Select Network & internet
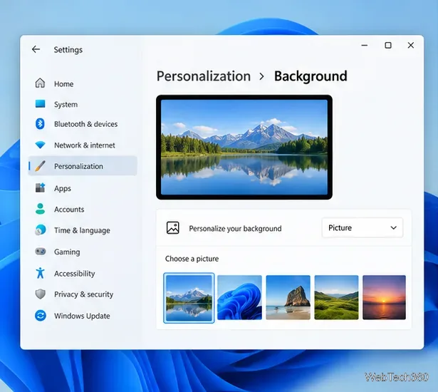Viewport: 438px width, 392px height. pos(85,145)
